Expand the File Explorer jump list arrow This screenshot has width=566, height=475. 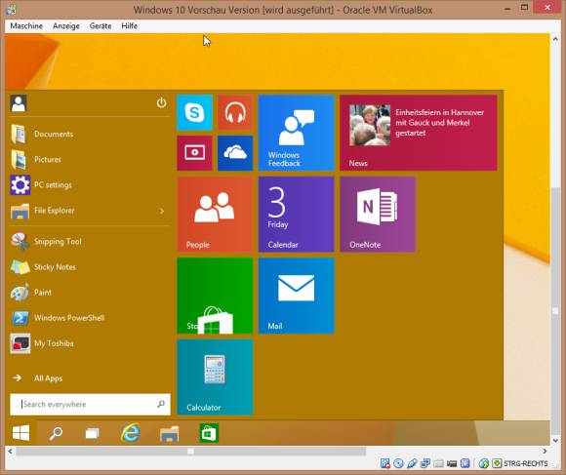pos(162,211)
